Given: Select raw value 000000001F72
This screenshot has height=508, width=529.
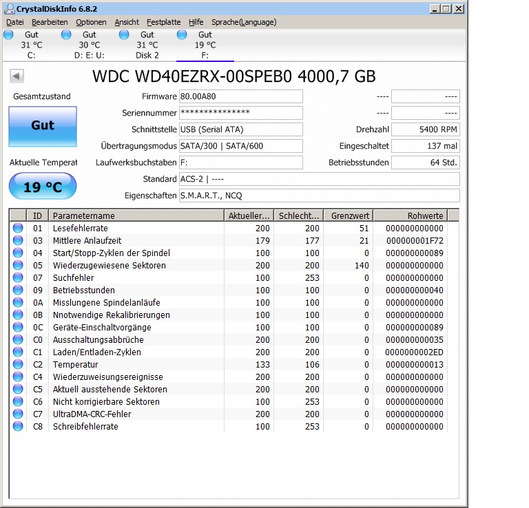Looking at the screenshot, I should click(x=415, y=241).
